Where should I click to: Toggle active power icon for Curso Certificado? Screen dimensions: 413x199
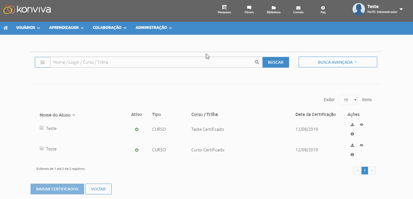[x=137, y=150]
